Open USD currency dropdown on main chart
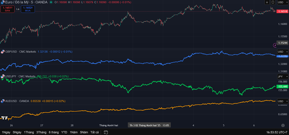This screenshot has height=135, width=289. (x=282, y=2)
